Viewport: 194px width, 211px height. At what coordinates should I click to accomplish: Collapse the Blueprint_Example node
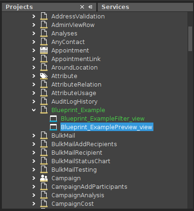tap(34, 110)
